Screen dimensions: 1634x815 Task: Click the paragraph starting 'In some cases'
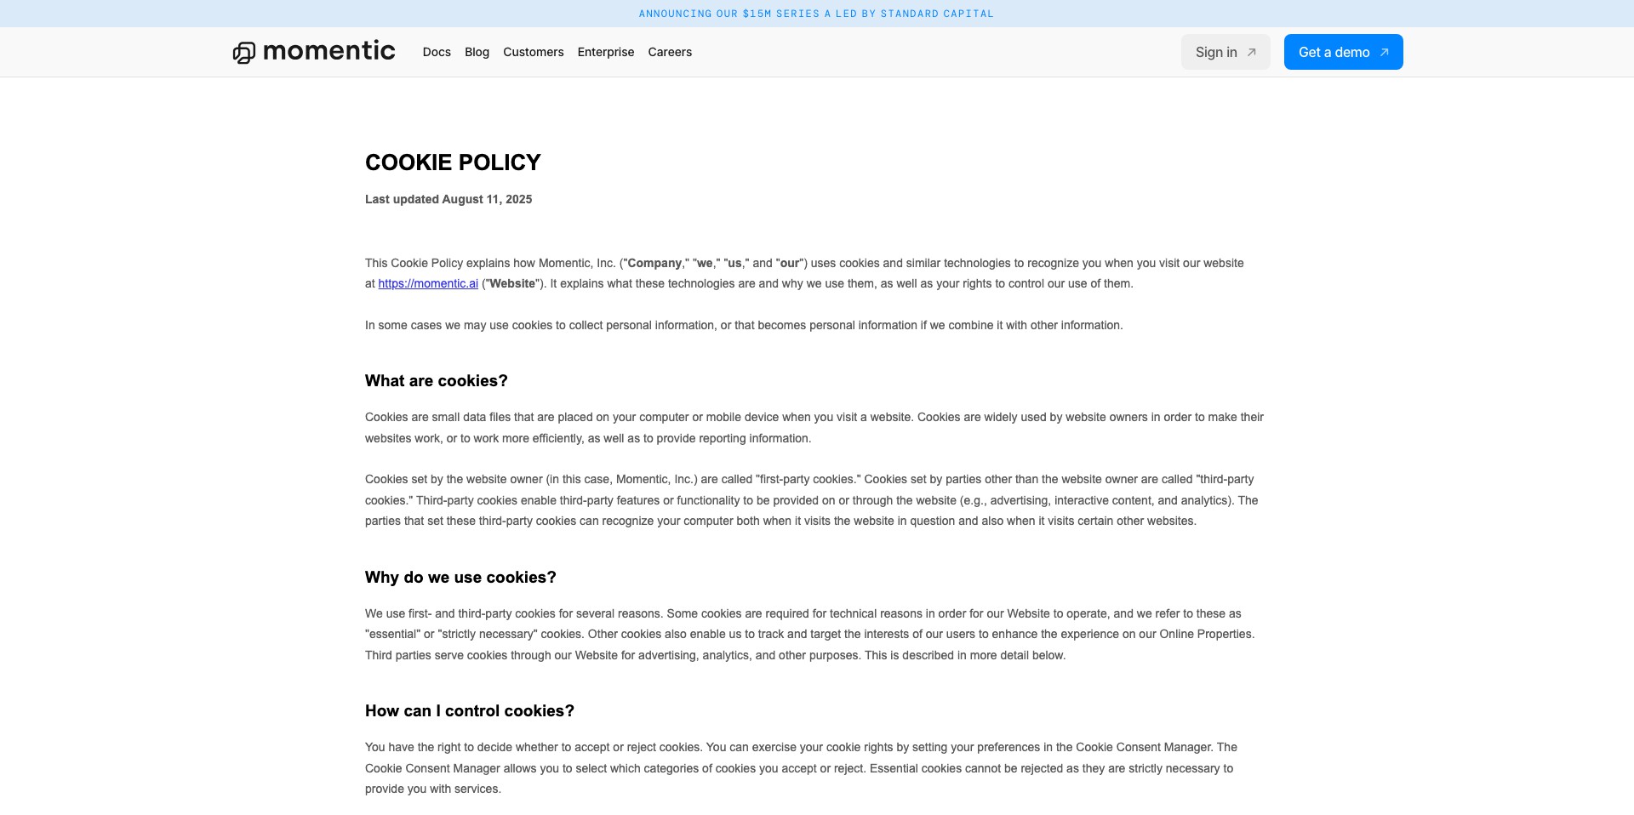click(744, 326)
